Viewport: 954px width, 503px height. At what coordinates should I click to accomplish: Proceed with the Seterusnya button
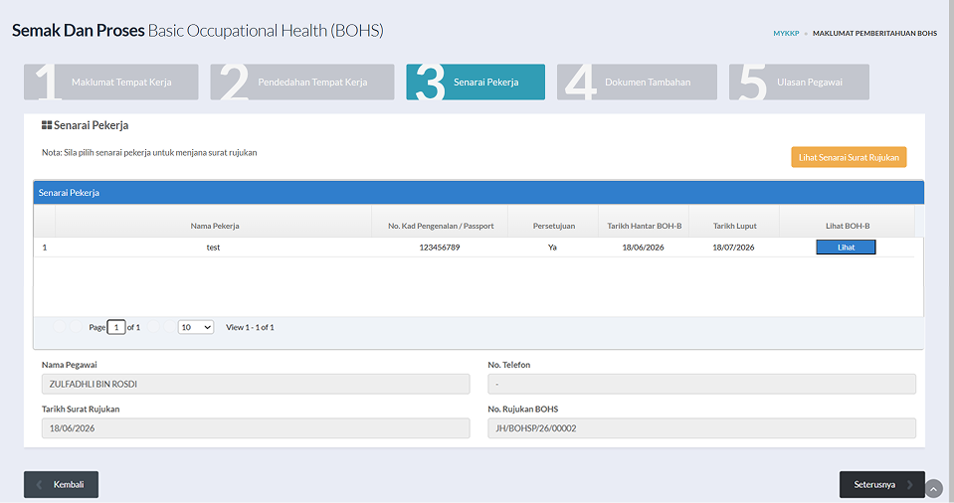coord(881,485)
